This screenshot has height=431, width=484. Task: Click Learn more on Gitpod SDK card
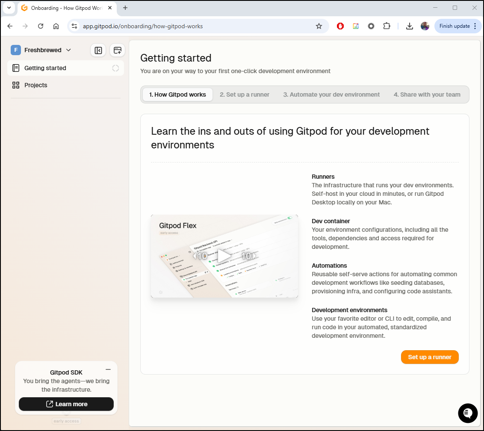(66, 404)
